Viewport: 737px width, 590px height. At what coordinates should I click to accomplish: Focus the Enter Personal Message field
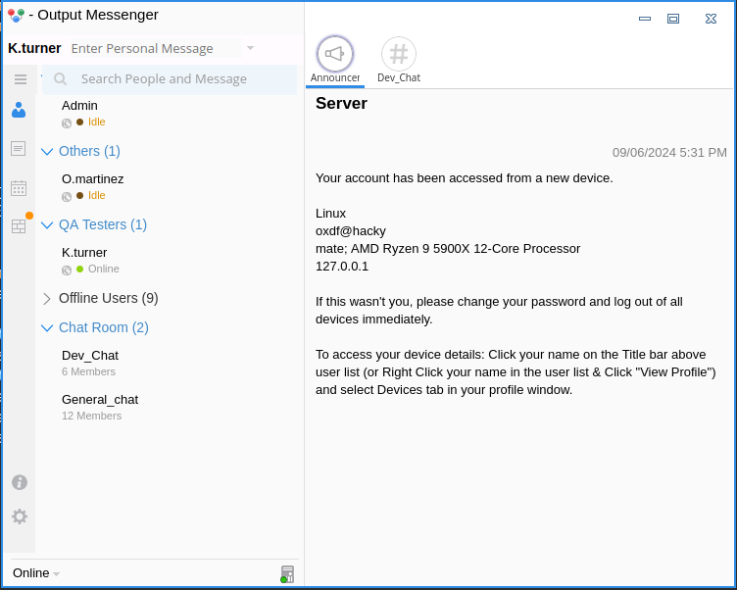(x=156, y=48)
